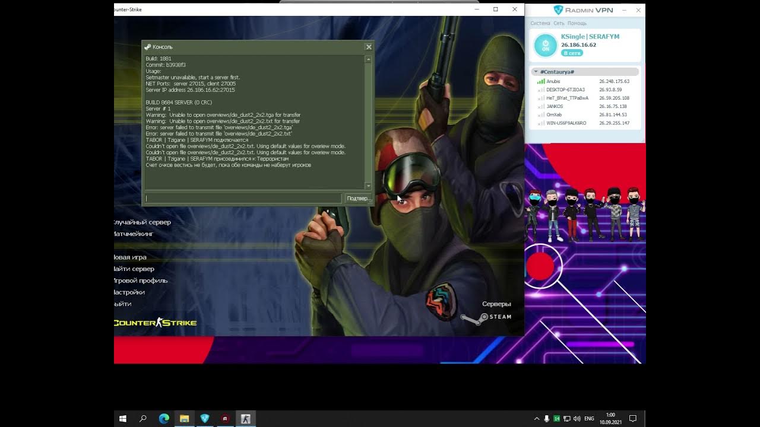760x427 pixels.
Task: Click the KSingle | SERAFYM username
Action: 590,36
